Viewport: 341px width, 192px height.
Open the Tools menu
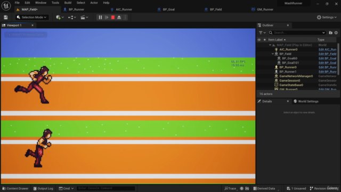55,3
